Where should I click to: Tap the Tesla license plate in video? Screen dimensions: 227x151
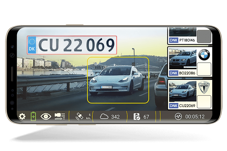(x=106, y=87)
